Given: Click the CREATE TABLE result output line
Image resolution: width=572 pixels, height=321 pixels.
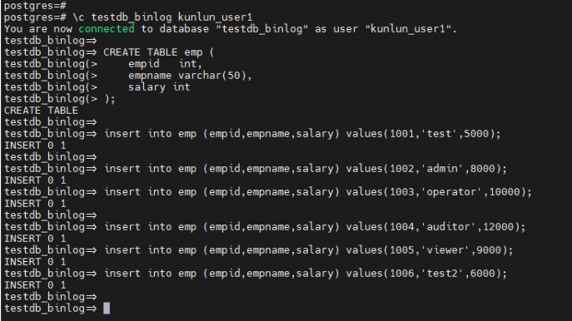Looking at the screenshot, I should tap(42, 111).
